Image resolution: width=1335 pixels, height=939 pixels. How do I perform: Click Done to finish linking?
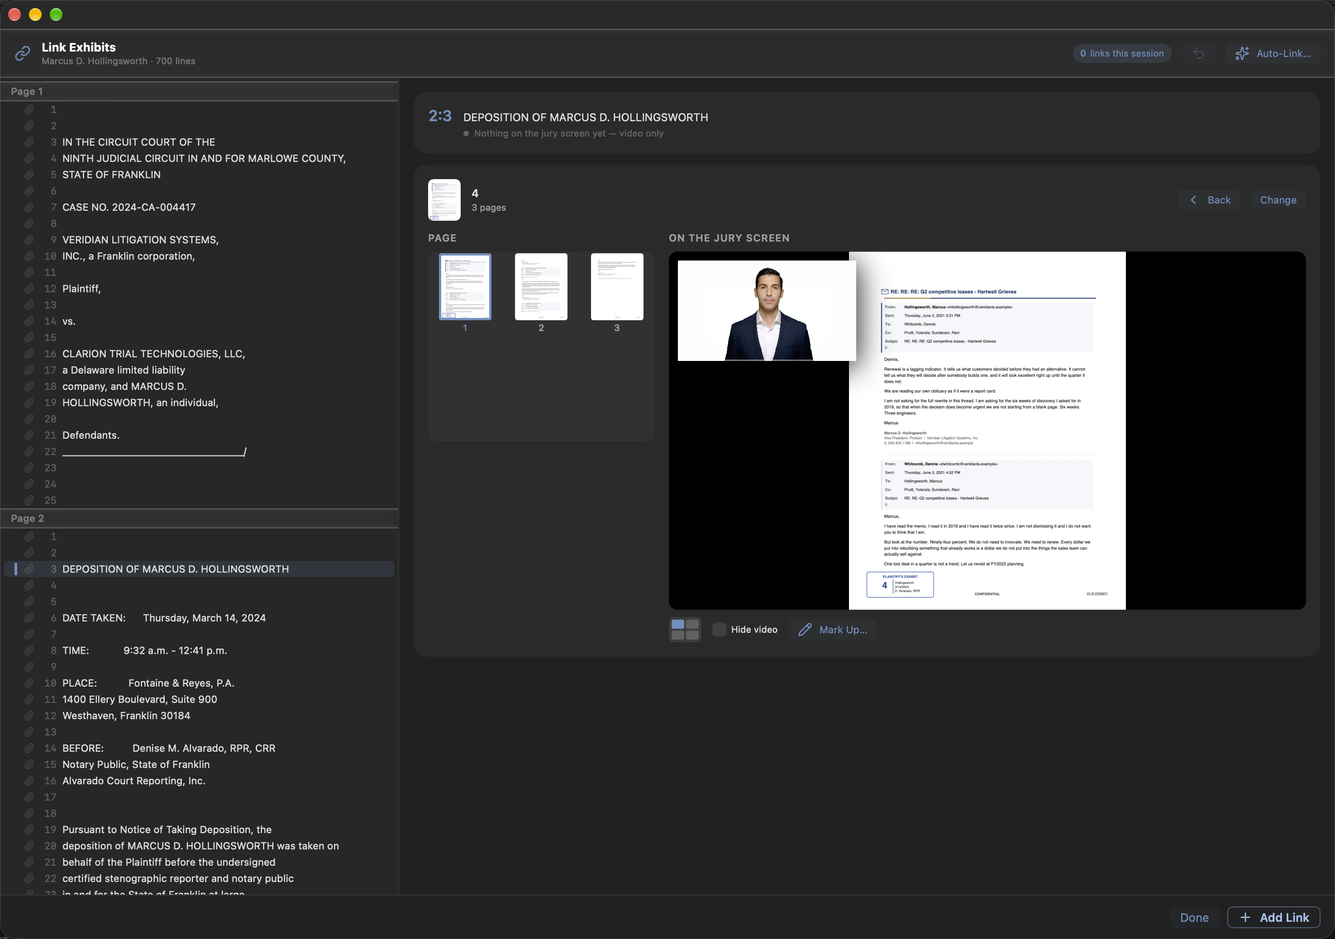click(1194, 917)
